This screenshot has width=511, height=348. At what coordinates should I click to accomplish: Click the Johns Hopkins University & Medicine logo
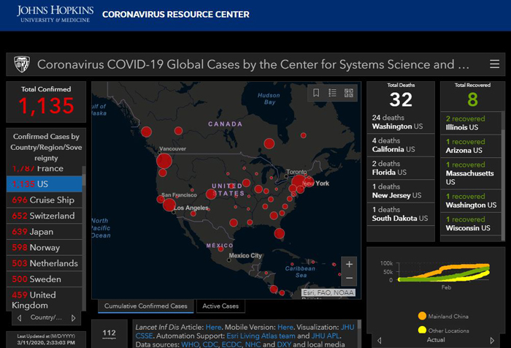coord(55,14)
